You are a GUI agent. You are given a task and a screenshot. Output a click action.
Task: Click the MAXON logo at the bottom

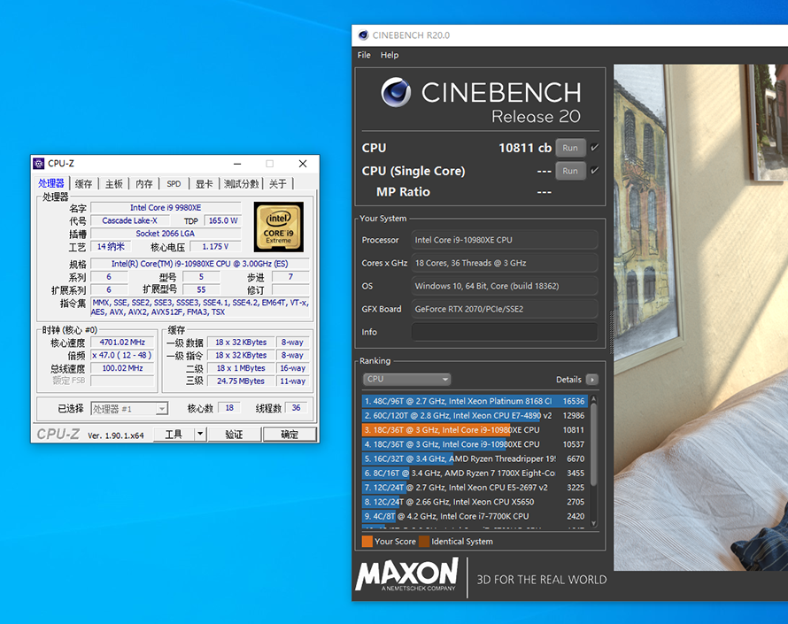(407, 577)
